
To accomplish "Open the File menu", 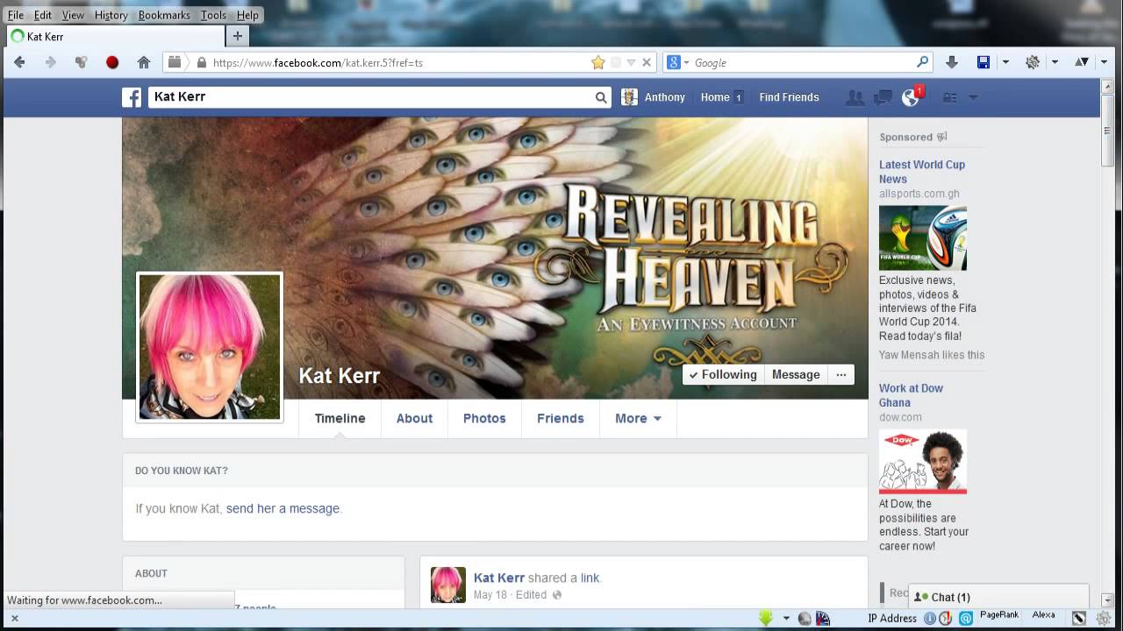I will pyautogui.click(x=16, y=15).
